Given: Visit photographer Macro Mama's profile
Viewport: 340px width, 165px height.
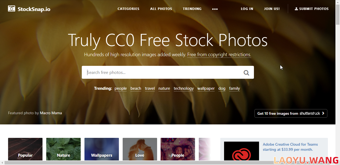Looking at the screenshot, I should tap(51, 113).
